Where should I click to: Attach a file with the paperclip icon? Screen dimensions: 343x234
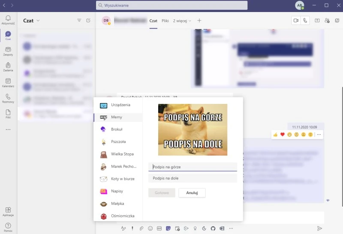[x=141, y=228]
